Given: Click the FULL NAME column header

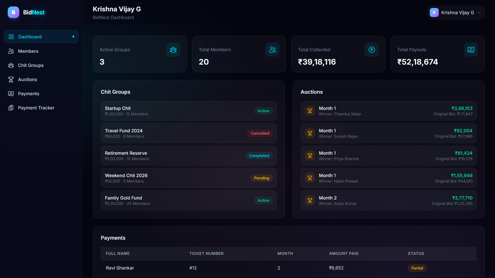Looking at the screenshot, I should point(118,254).
